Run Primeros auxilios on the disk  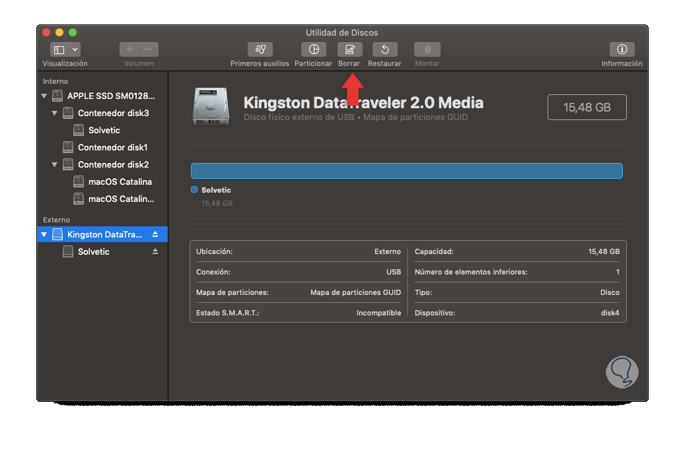260,49
